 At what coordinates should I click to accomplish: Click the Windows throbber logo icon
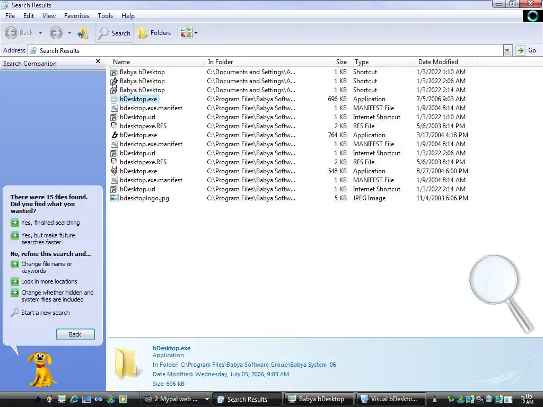pyautogui.click(x=531, y=16)
